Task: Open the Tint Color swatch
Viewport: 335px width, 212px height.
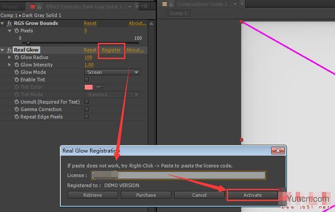Action: tap(89, 87)
